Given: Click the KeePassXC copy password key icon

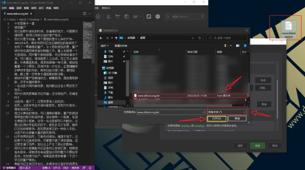Looking at the screenshot, I should coord(118,17).
